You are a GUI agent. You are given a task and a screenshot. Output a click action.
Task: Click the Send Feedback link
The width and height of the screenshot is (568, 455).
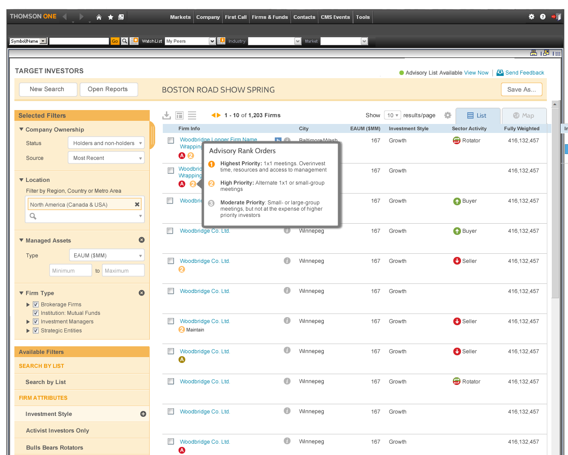tap(524, 73)
